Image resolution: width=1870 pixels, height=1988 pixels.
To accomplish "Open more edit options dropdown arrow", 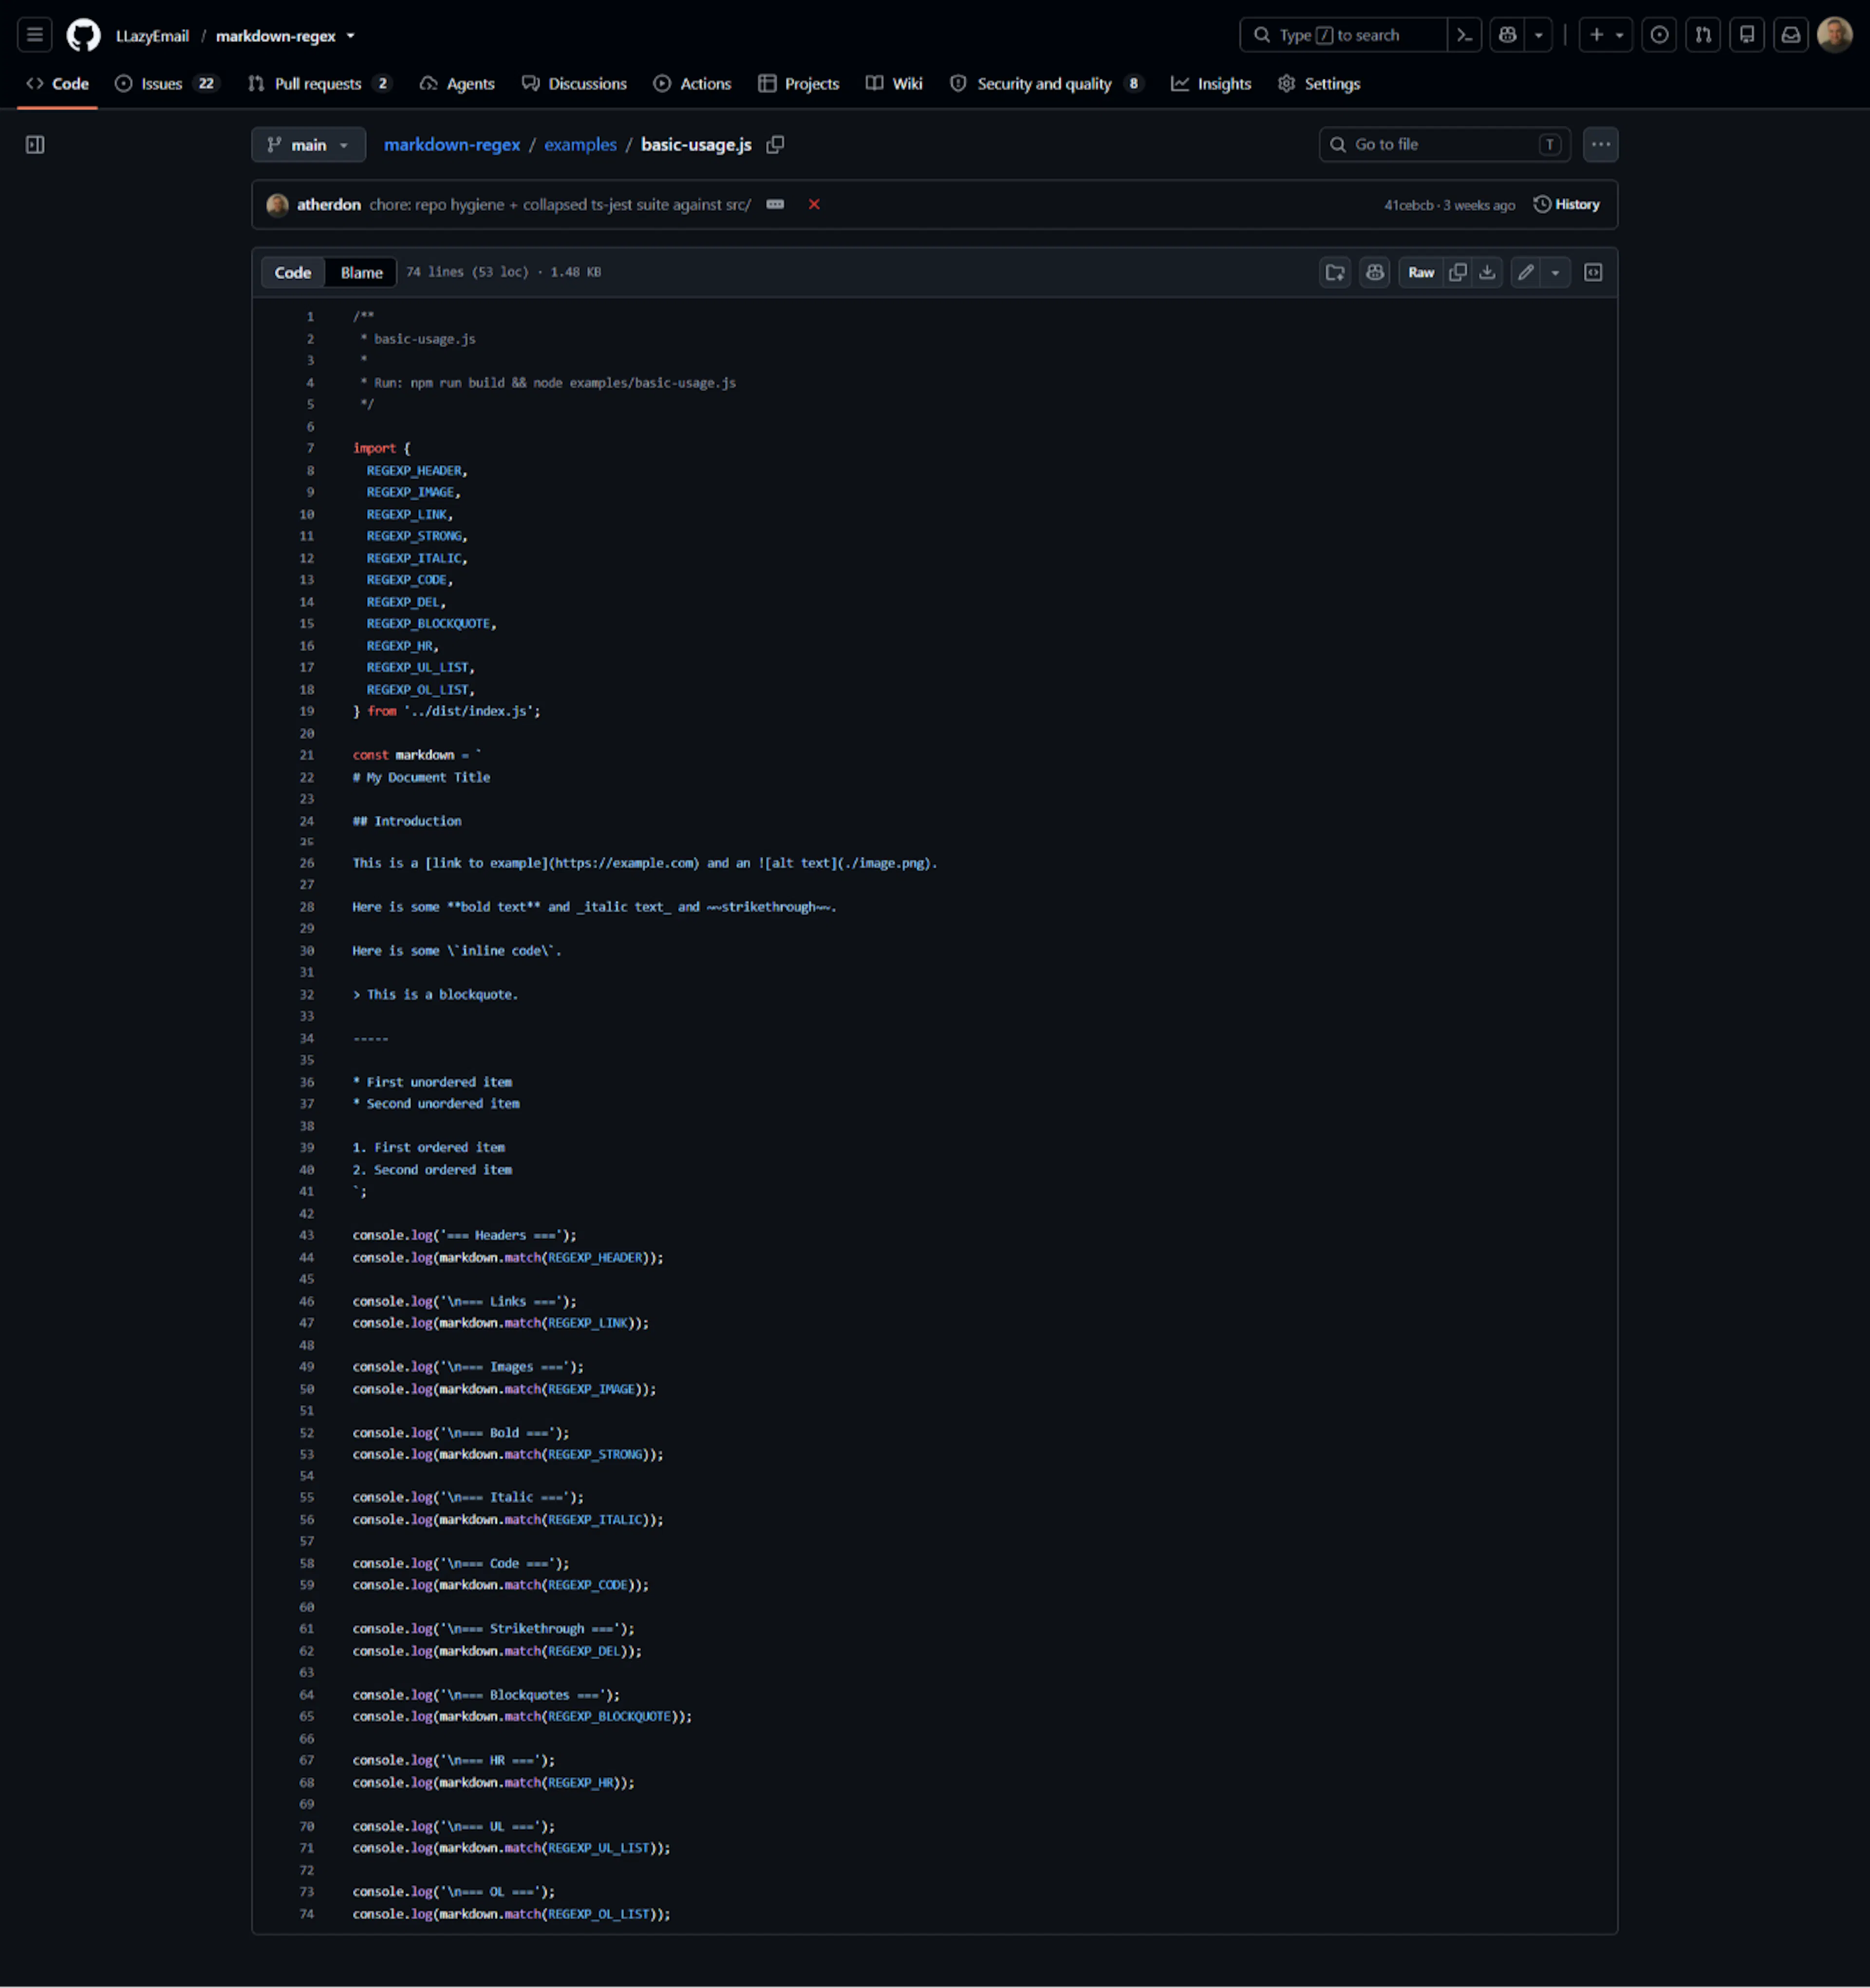I will (x=1556, y=273).
